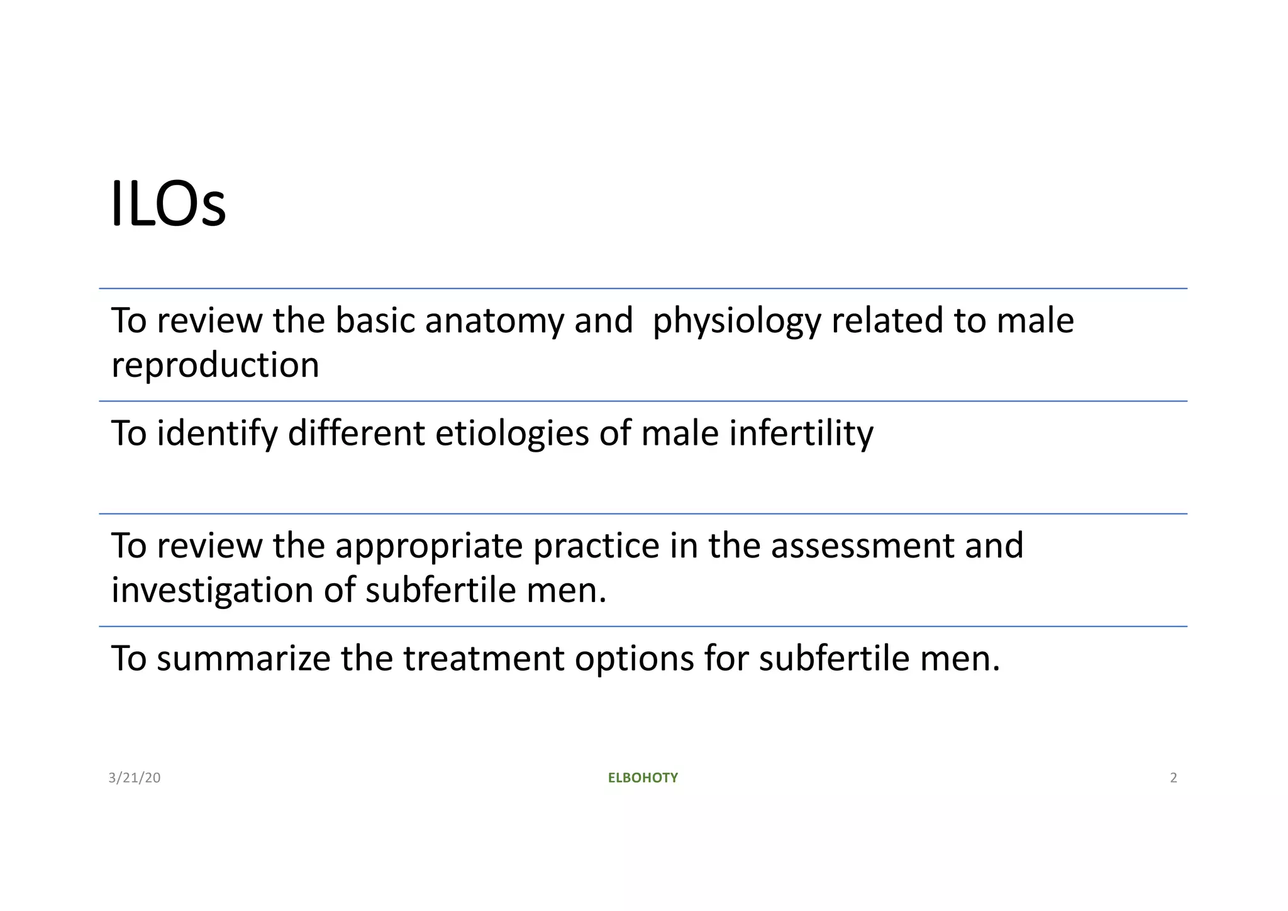Click the word 'reproduction'

click(x=215, y=365)
